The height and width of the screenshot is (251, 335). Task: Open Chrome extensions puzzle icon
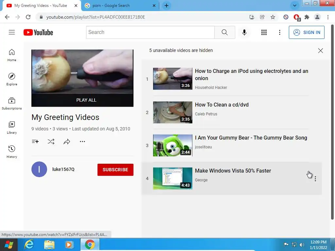coord(307,17)
